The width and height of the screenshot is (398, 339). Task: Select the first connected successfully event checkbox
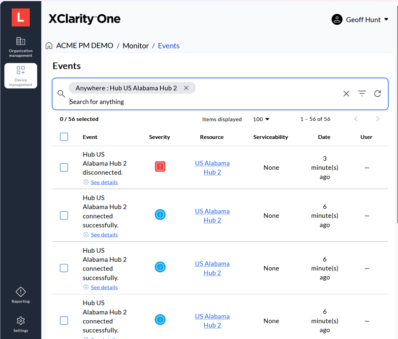click(64, 216)
